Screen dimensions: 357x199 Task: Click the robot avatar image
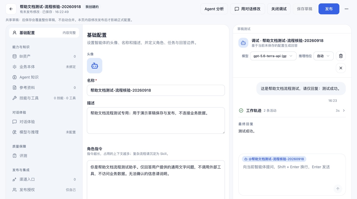pyautogui.click(x=94, y=66)
